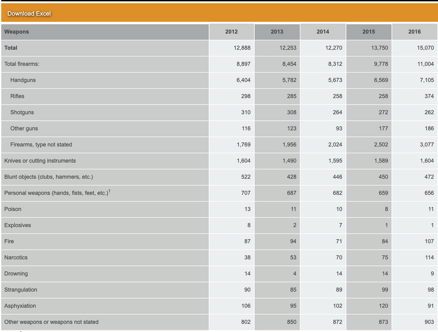438x332 pixels.
Task: Click the Other guns row label
Action: pos(24,129)
